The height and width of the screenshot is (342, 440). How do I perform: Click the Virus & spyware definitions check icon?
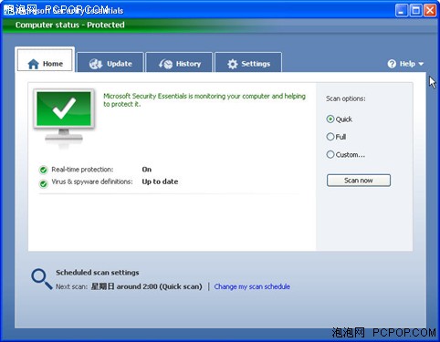point(44,183)
